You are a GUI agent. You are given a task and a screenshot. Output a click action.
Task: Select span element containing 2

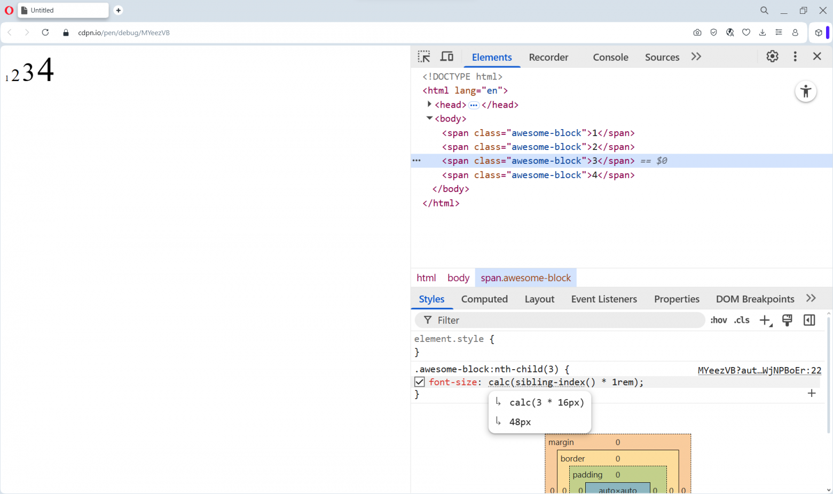(538, 147)
